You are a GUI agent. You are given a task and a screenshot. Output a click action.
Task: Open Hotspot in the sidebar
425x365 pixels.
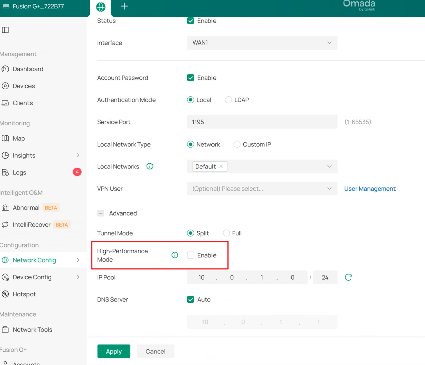pos(24,294)
